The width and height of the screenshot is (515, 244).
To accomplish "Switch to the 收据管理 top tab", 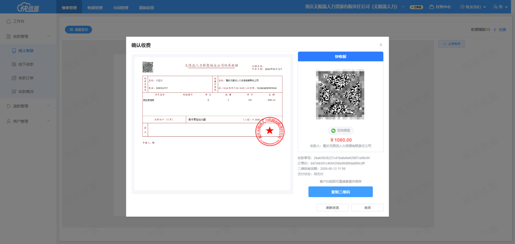I will point(95,7).
